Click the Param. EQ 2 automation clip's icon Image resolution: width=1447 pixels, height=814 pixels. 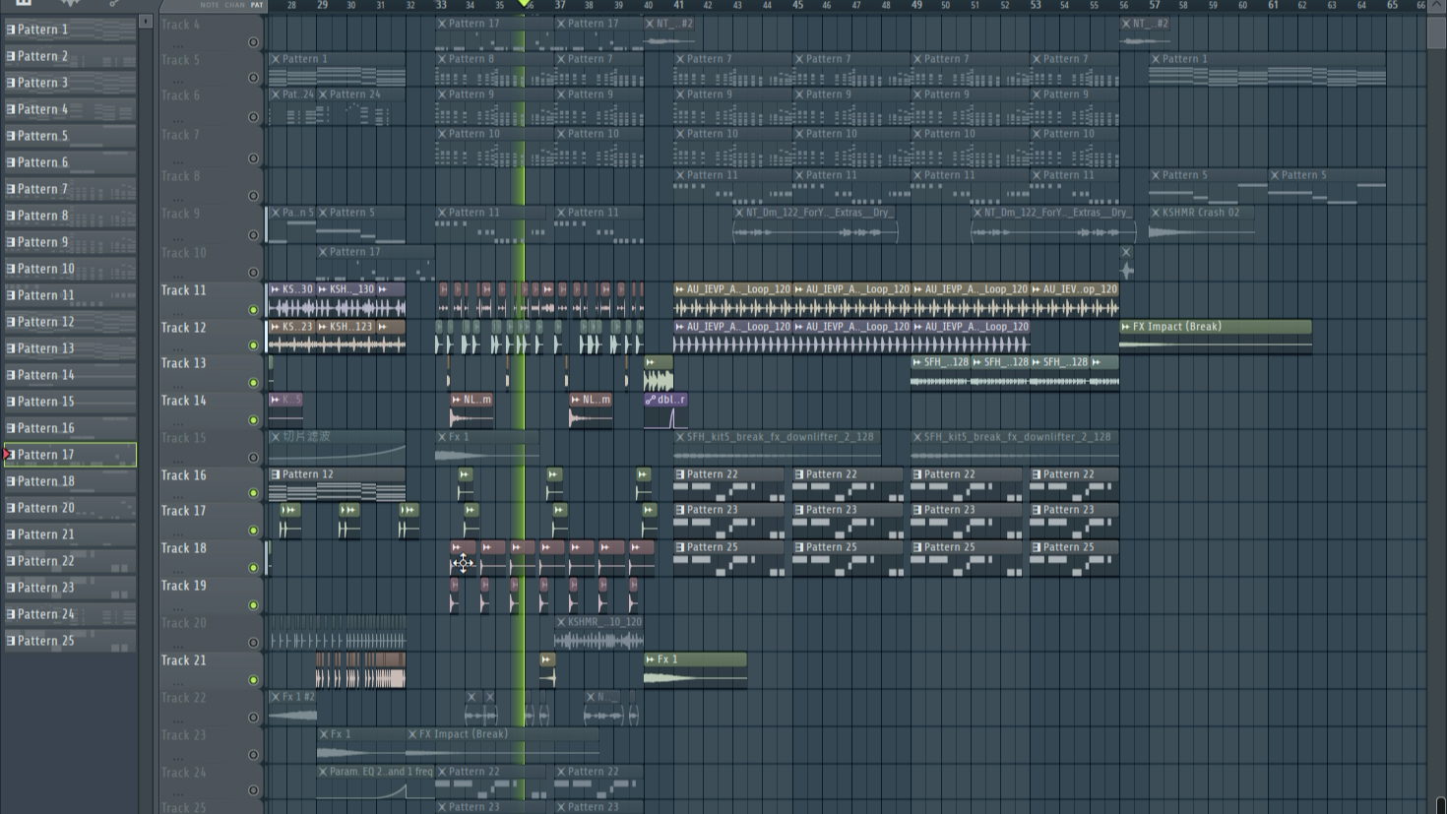coord(323,772)
